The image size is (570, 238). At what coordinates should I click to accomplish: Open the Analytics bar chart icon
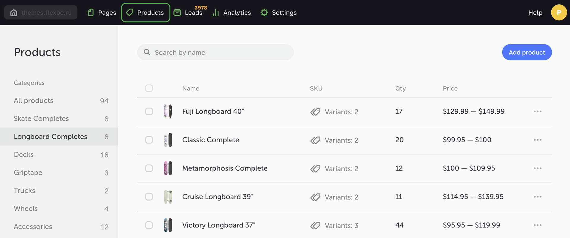tap(216, 13)
